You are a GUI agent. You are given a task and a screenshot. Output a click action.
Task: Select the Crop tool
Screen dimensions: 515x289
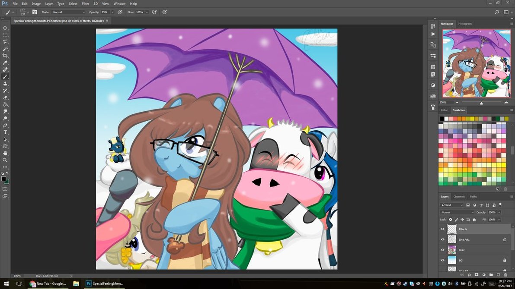tap(5, 56)
